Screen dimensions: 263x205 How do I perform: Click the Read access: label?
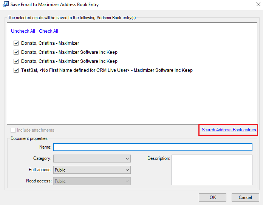pyautogui.click(x=39, y=181)
